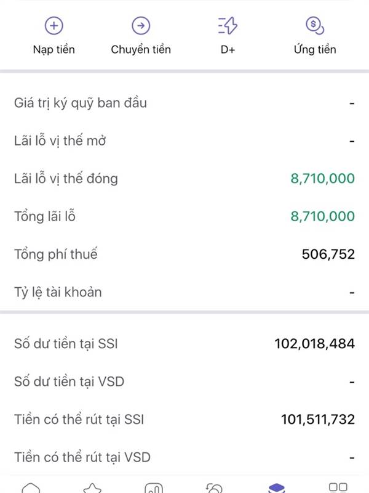Go to the home tab icon
The height and width of the screenshot is (493, 369).
point(31,489)
